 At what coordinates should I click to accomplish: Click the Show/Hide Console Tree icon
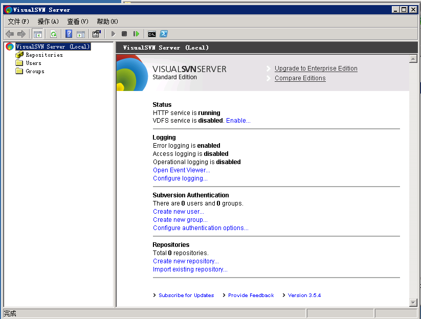tap(37, 34)
